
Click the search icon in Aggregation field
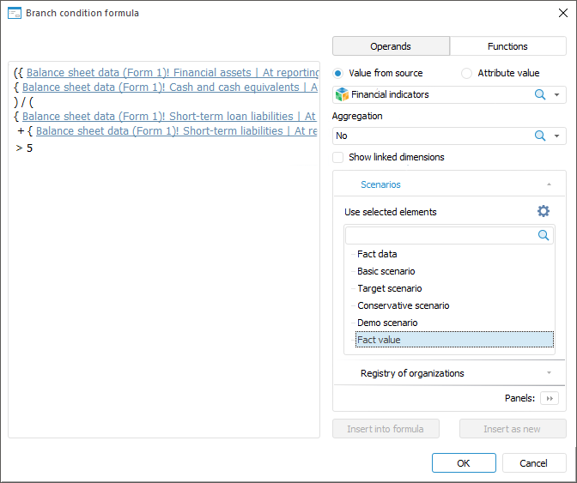(x=540, y=136)
